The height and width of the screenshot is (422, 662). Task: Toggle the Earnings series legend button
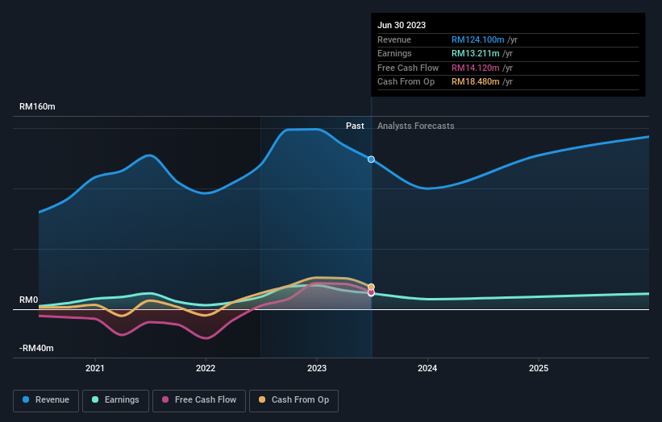click(115, 400)
